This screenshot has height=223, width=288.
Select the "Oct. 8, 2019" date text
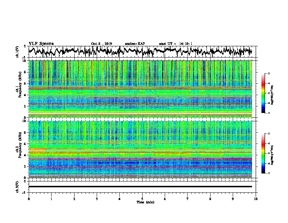(101, 44)
